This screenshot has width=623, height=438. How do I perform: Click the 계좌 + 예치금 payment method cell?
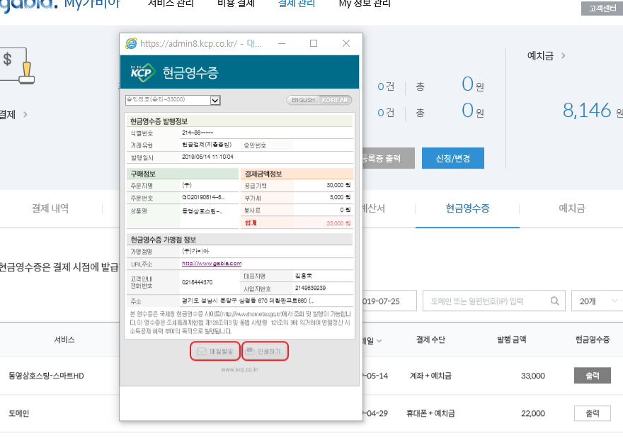tap(430, 376)
